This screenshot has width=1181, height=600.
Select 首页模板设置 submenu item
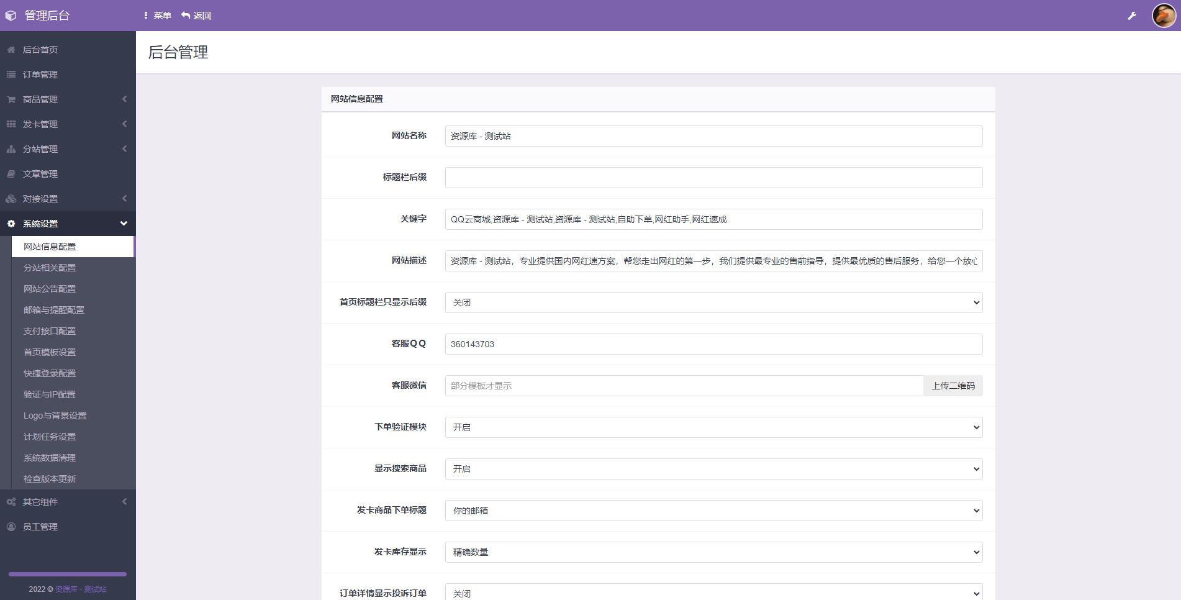click(73, 352)
